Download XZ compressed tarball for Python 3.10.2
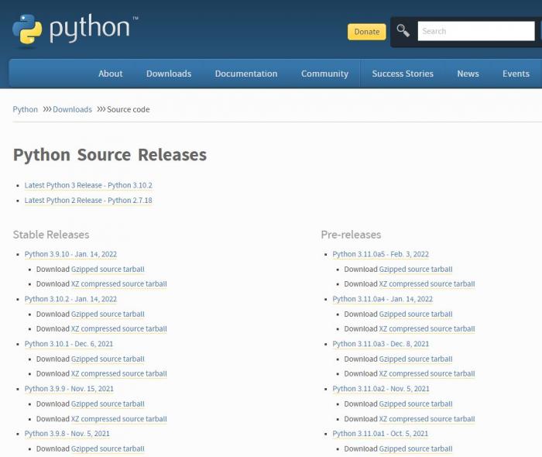The width and height of the screenshot is (542, 457). coord(119,328)
